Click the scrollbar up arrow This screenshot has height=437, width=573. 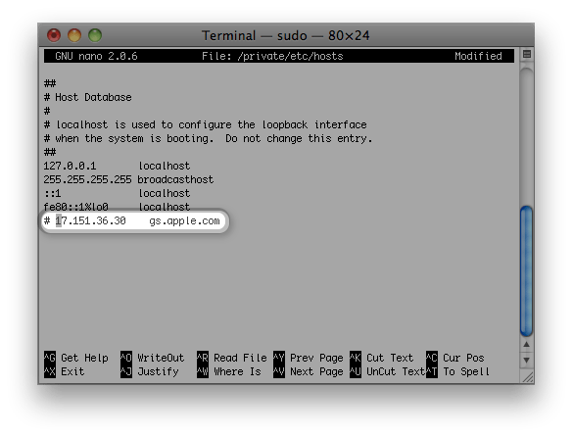pos(526,344)
